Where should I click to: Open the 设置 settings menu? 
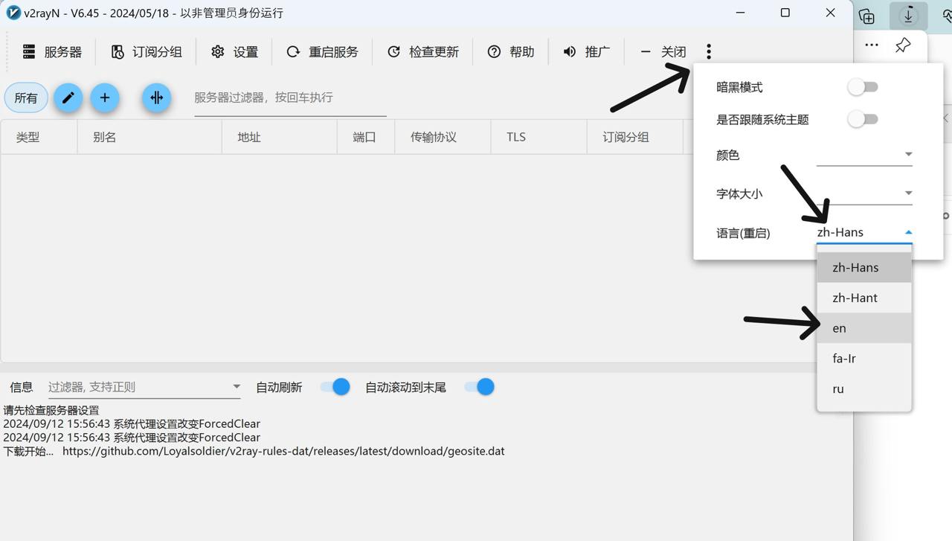click(x=235, y=51)
